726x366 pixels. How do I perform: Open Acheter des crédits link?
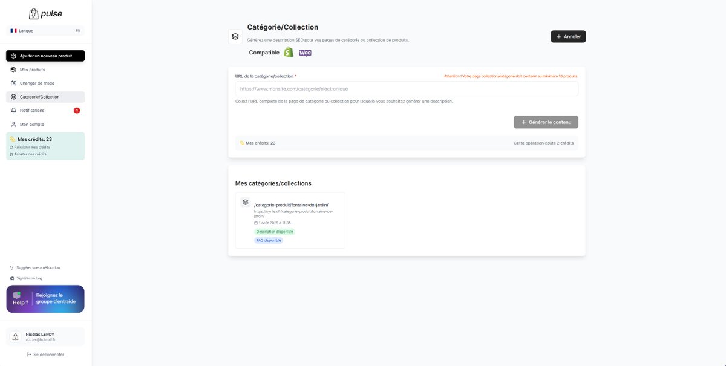coord(28,154)
